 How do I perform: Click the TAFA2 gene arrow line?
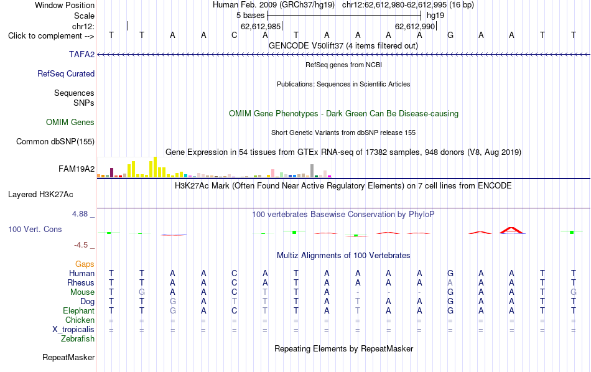[343, 55]
